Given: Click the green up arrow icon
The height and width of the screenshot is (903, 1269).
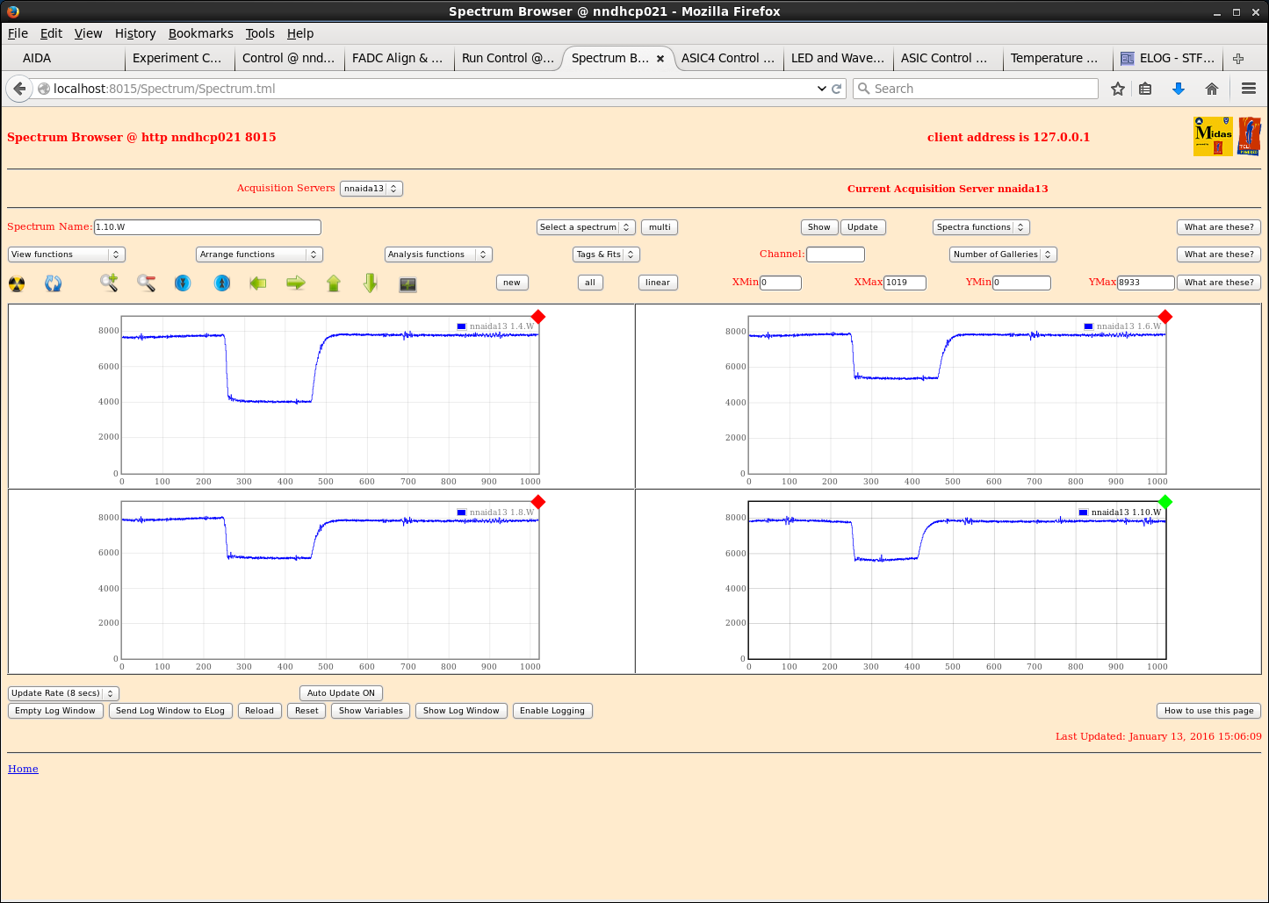Looking at the screenshot, I should click(334, 283).
